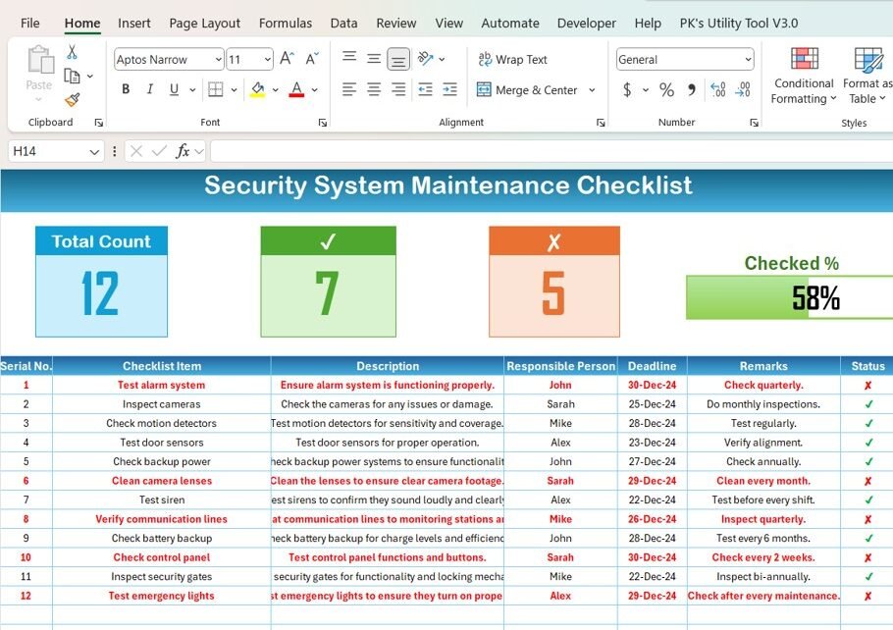This screenshot has height=630, width=893.
Task: Toggle Wrap Text option
Action: tap(512, 60)
